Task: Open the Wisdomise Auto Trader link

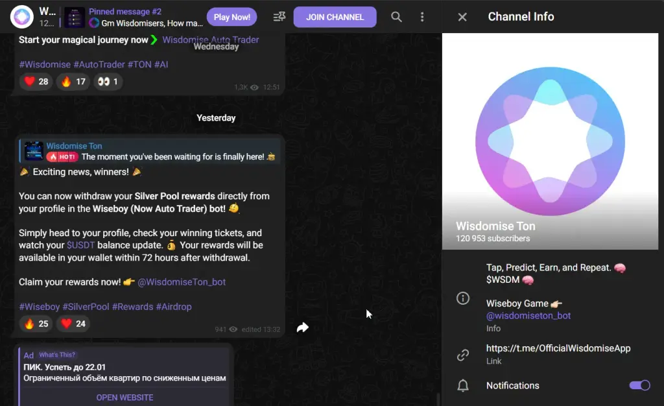Action: coord(211,40)
